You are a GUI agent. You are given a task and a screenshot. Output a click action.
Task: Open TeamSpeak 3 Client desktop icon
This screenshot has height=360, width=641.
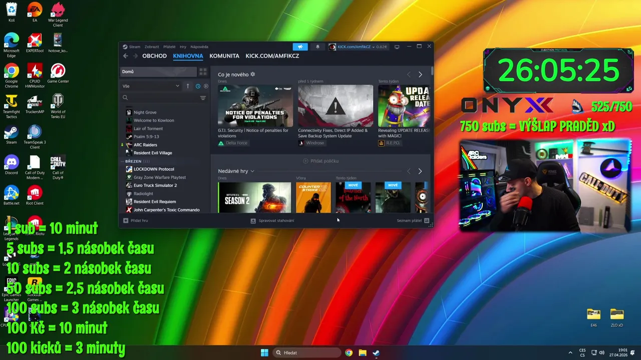pos(35,137)
